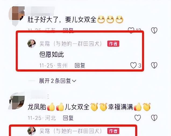Open 吴霜 avatar in the bottom reply
Screen dimensions: 171x136
32,131
